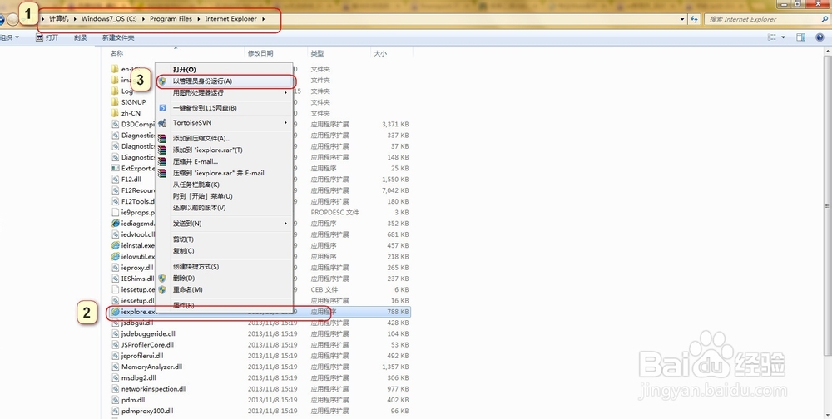
Task: Click WinRAR icon beside 压缩并 E-mail...
Action: [162, 162]
